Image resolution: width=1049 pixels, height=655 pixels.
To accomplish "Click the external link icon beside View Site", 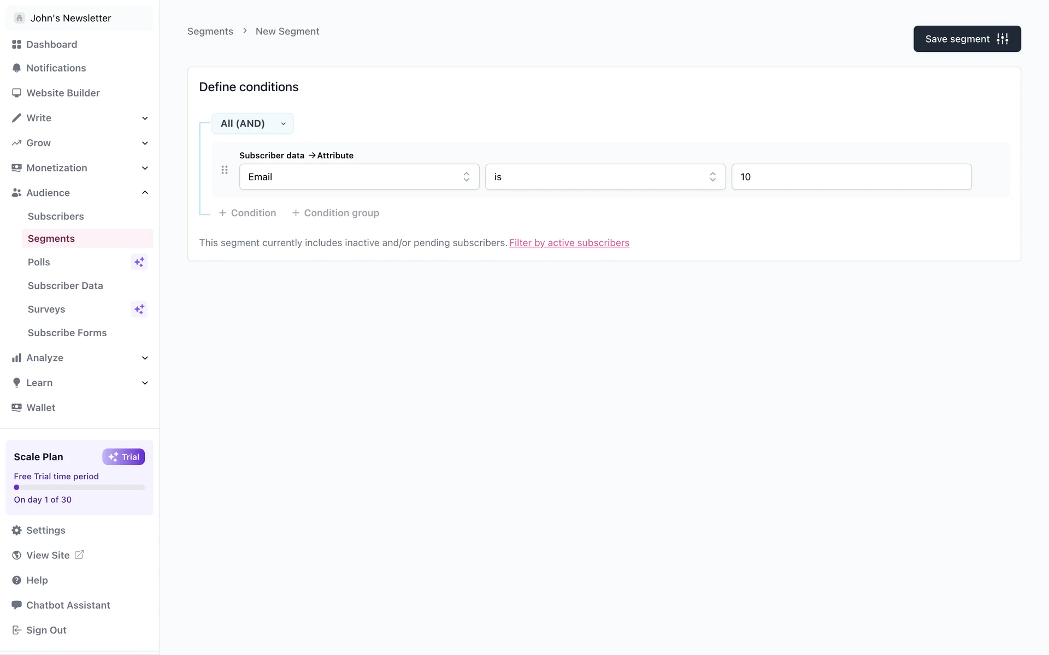I will tap(79, 555).
